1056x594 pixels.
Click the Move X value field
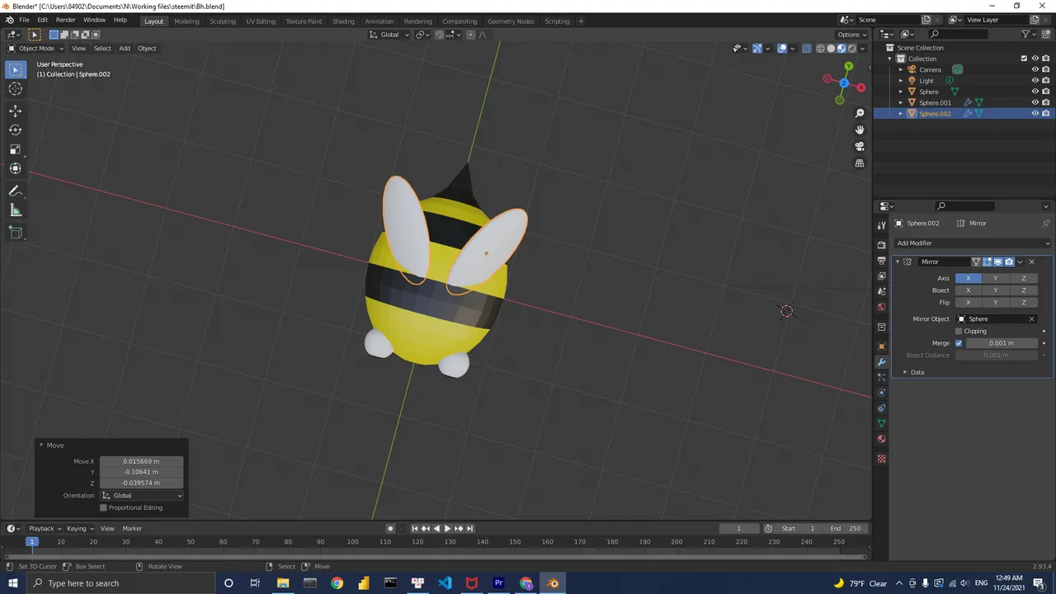142,461
